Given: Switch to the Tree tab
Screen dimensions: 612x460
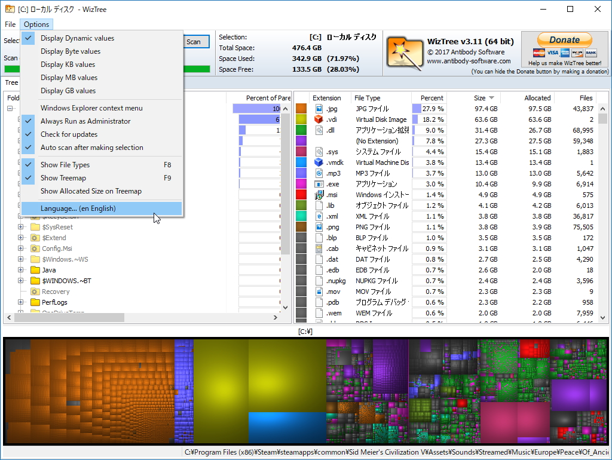Looking at the screenshot, I should [x=11, y=82].
